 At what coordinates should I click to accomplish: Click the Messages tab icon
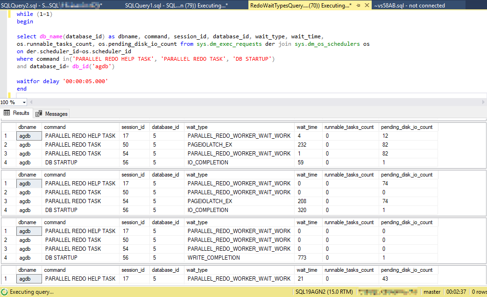click(x=39, y=113)
